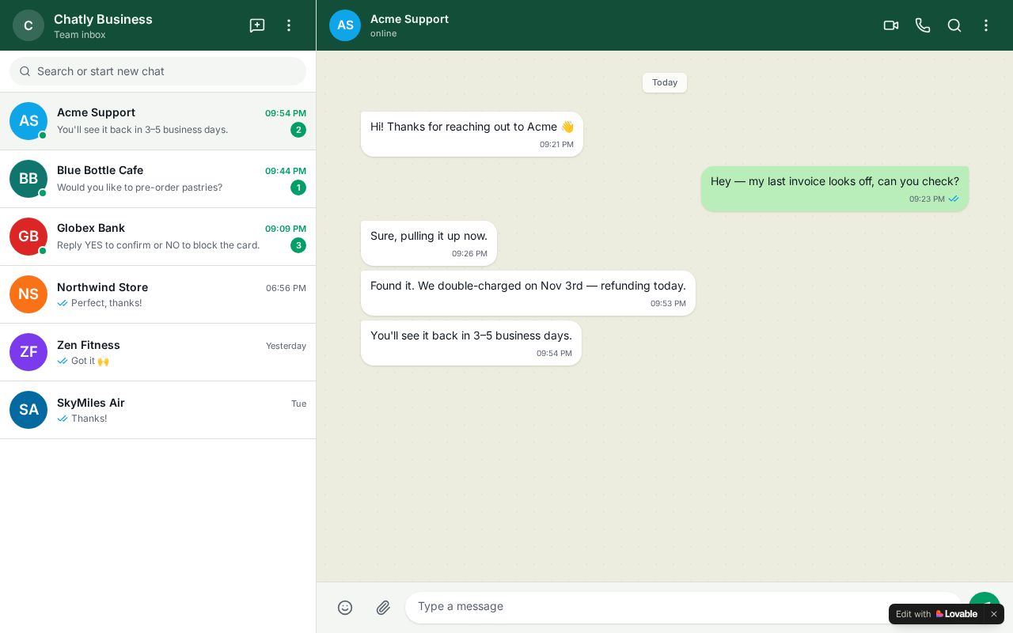Open the Globex Bank conversation
The height and width of the screenshot is (633, 1013).
(157, 237)
